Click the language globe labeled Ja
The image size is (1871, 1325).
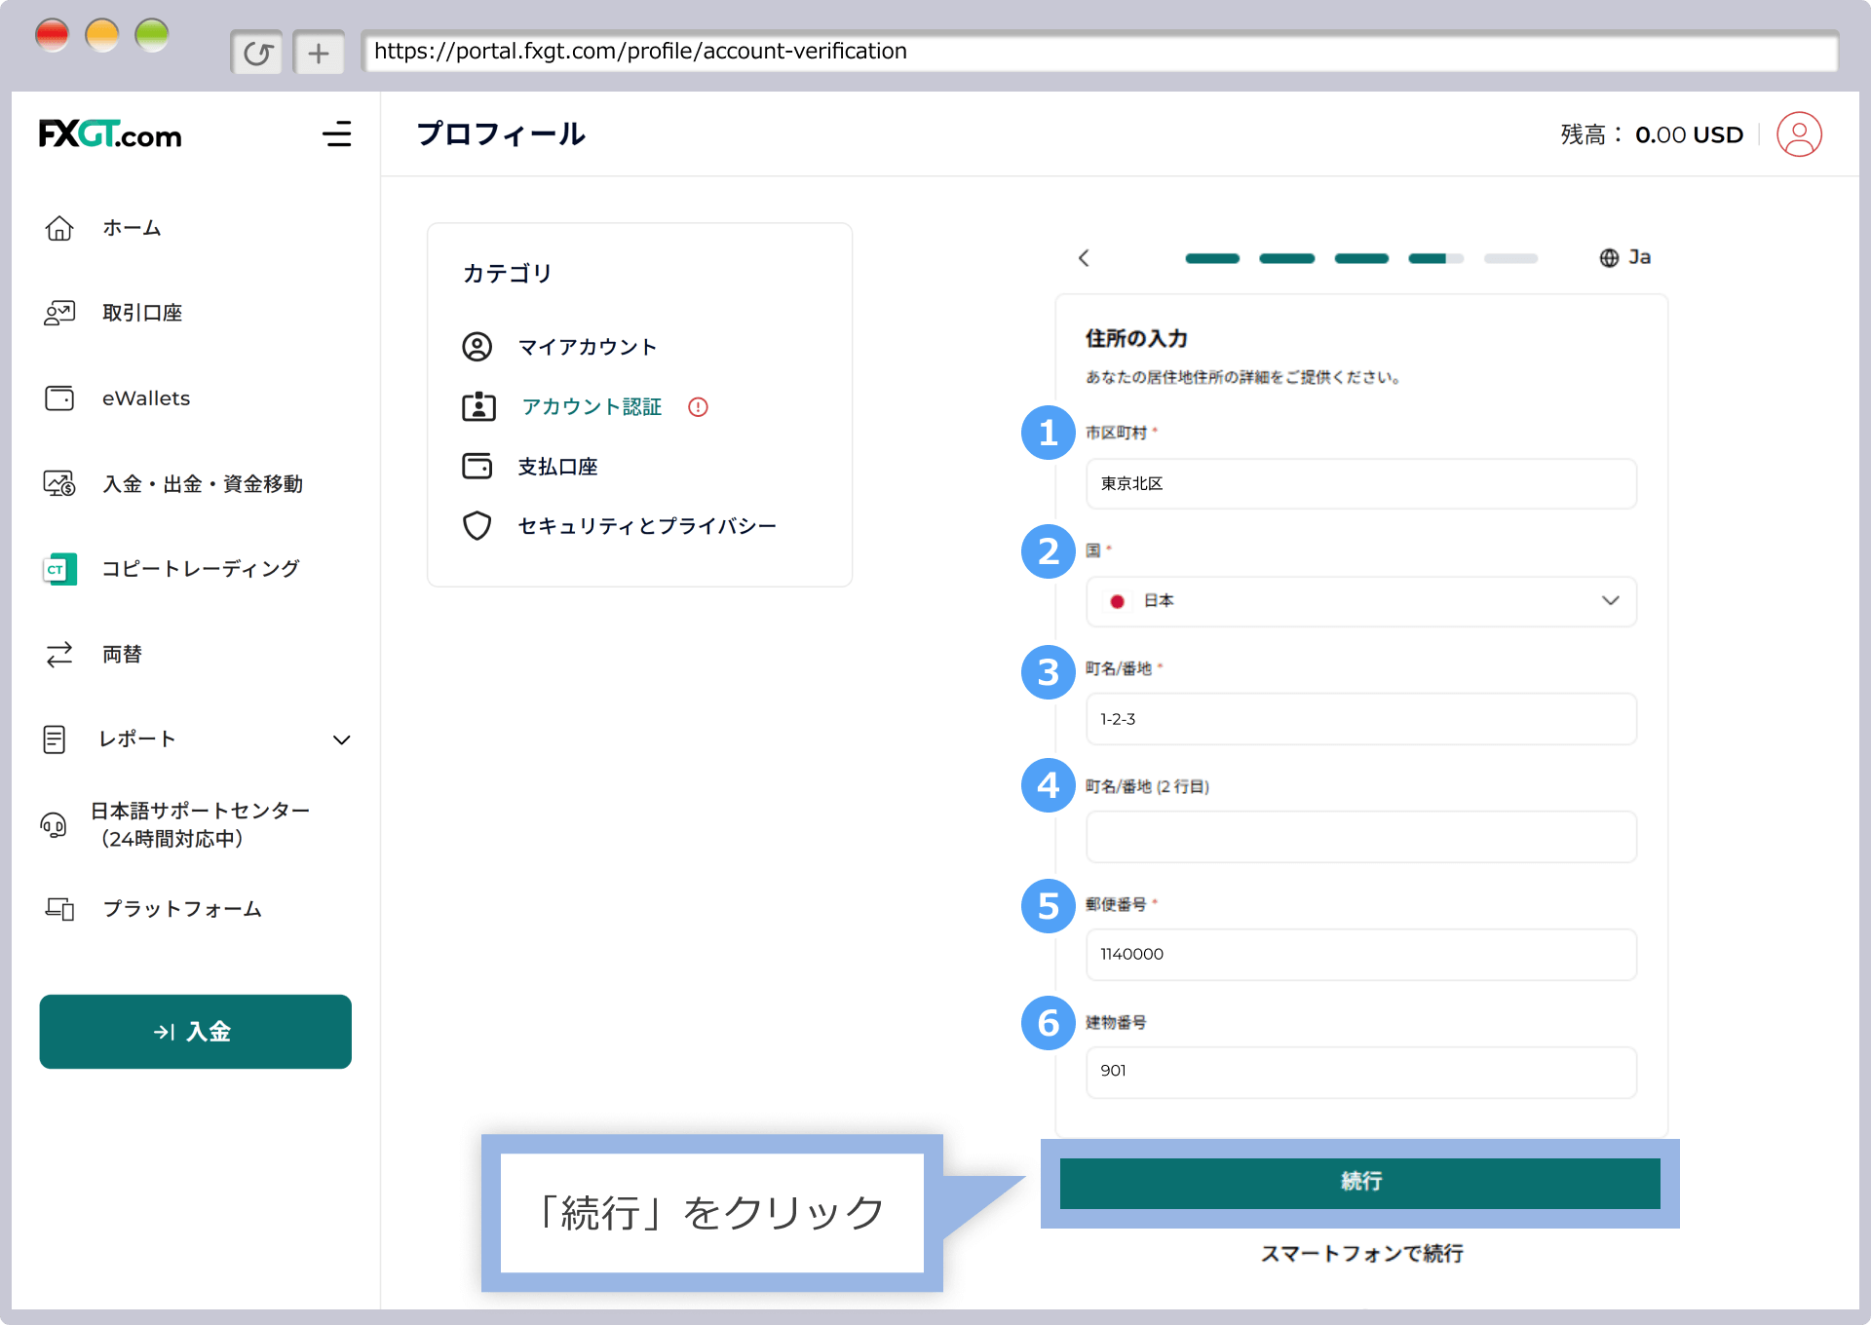(1625, 257)
